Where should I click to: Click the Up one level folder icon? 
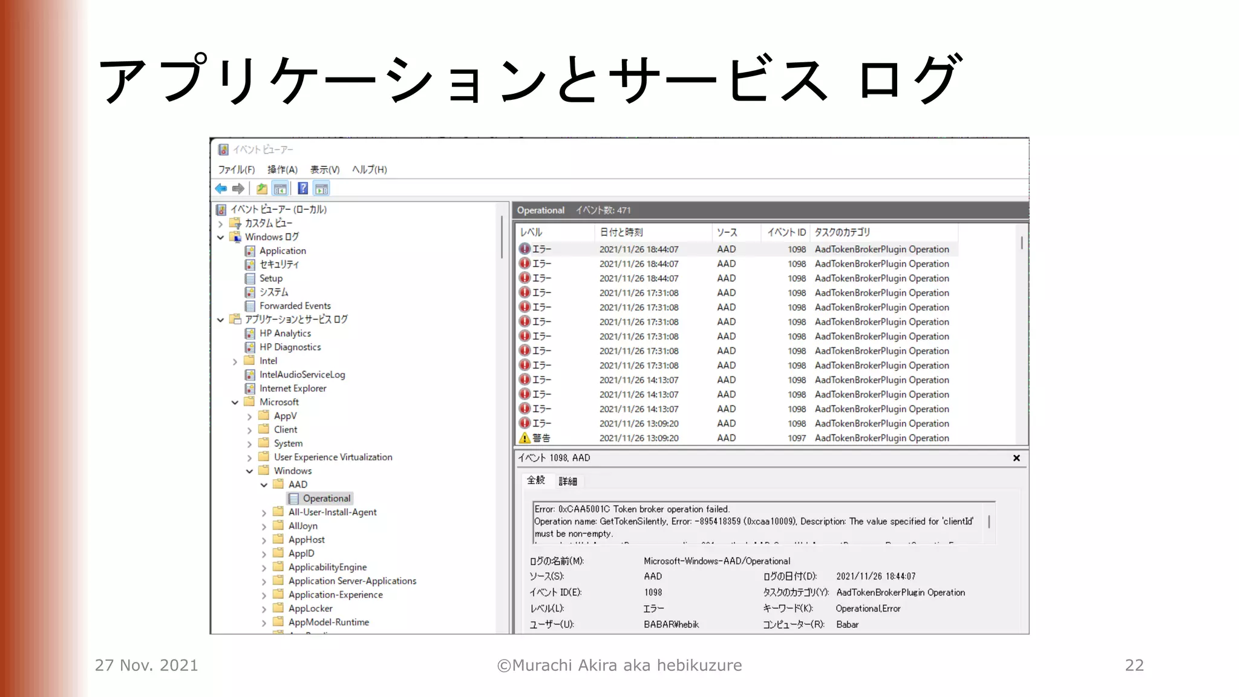(x=261, y=189)
